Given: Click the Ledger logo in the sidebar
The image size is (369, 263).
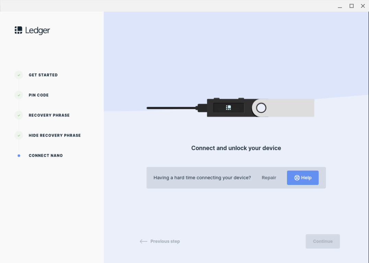Looking at the screenshot, I should click(32, 30).
